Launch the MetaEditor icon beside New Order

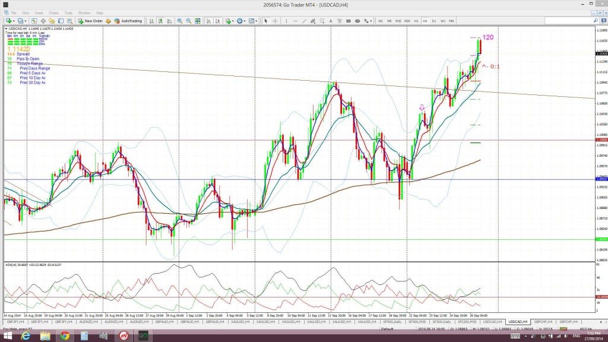(108, 21)
